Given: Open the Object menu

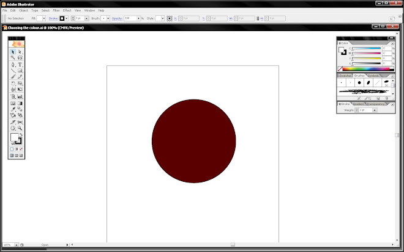Looking at the screenshot, I should tap(23, 10).
